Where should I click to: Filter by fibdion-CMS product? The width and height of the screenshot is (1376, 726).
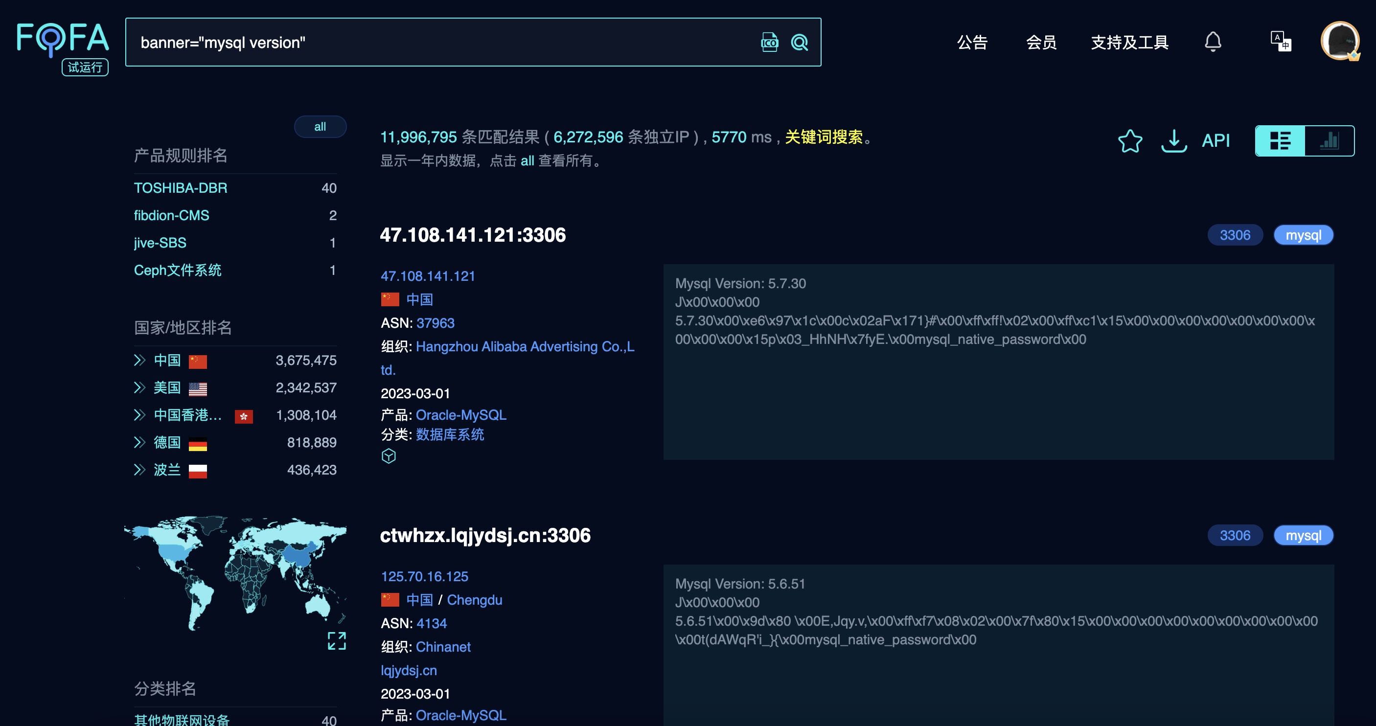(x=171, y=215)
